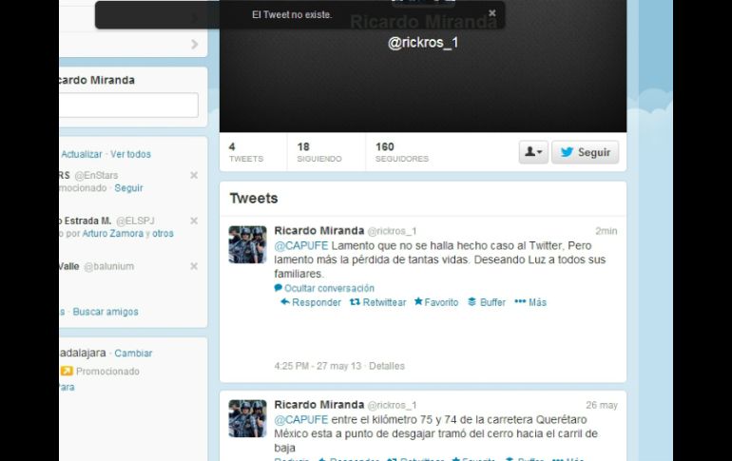
Task: Click the Seguir follow button
Action: pyautogui.click(x=585, y=152)
